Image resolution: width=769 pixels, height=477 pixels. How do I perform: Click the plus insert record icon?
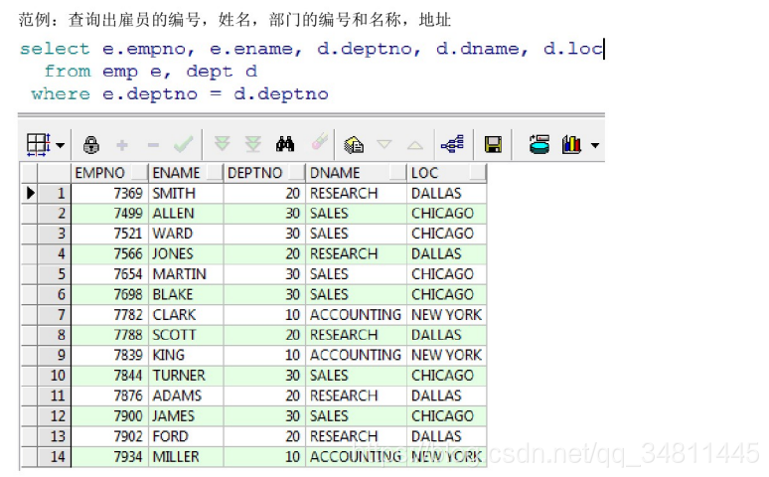click(122, 145)
